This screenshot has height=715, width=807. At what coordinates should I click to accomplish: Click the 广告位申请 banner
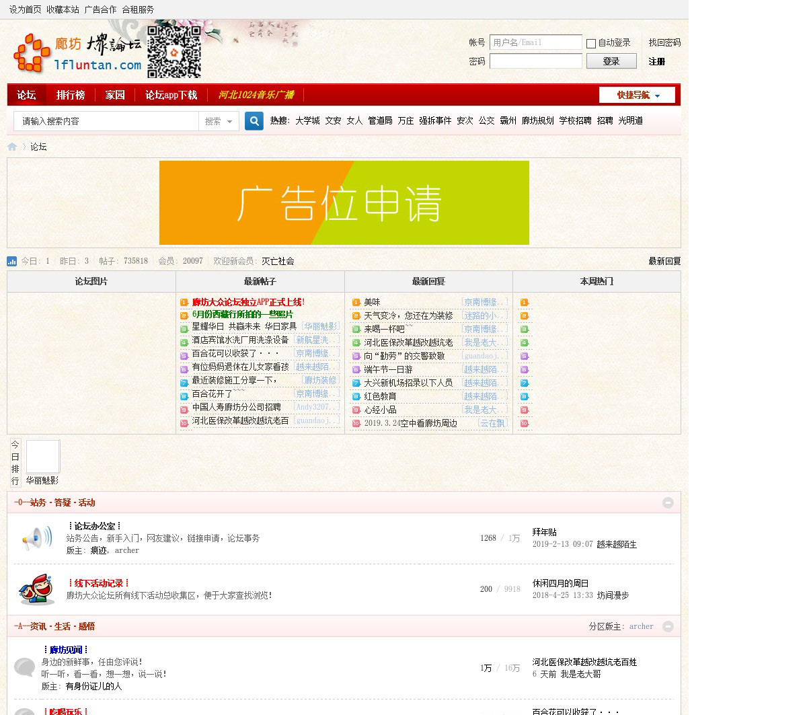click(344, 202)
